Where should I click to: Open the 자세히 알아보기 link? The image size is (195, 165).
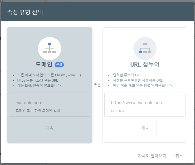tap(152, 156)
